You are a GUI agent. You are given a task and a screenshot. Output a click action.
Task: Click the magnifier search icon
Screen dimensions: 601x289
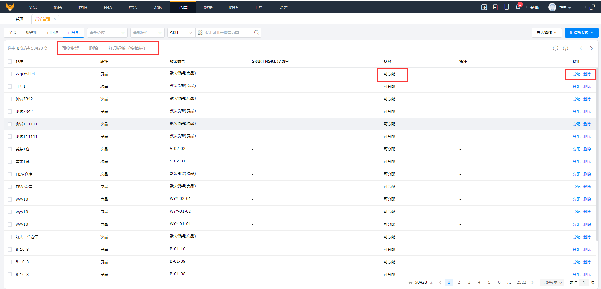[256, 33]
